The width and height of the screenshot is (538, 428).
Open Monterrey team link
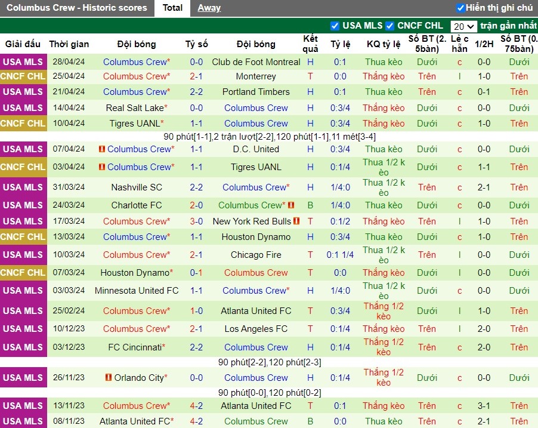[x=256, y=76]
